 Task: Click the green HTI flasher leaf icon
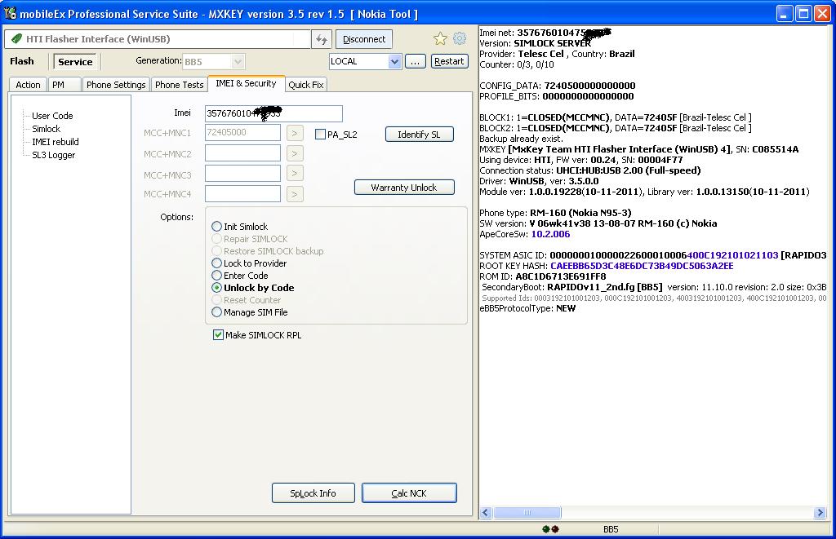pyautogui.click(x=17, y=39)
